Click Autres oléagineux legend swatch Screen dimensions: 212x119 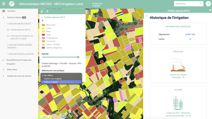point(43,48)
